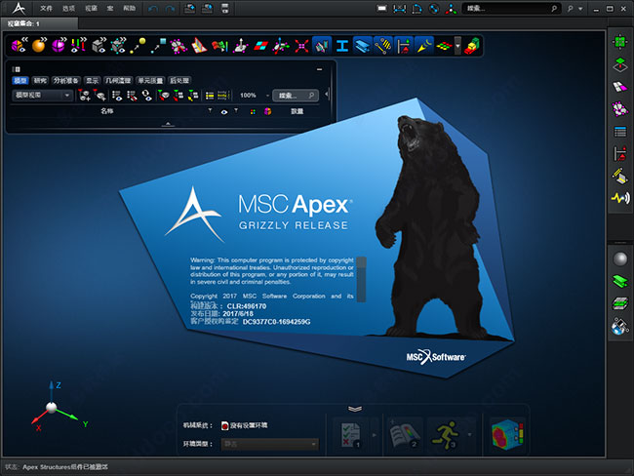Click the undo arrow in title bar
The width and height of the screenshot is (634, 476).
point(153,9)
